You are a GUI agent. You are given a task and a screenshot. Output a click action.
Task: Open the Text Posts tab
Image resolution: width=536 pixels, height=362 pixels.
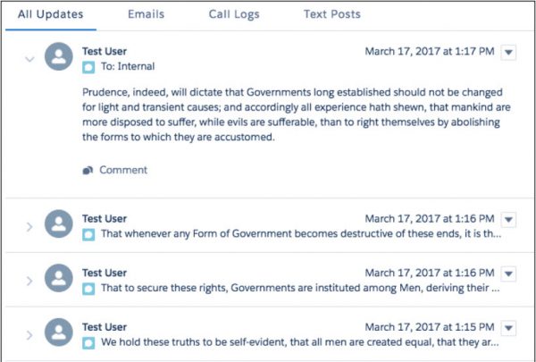pos(332,14)
